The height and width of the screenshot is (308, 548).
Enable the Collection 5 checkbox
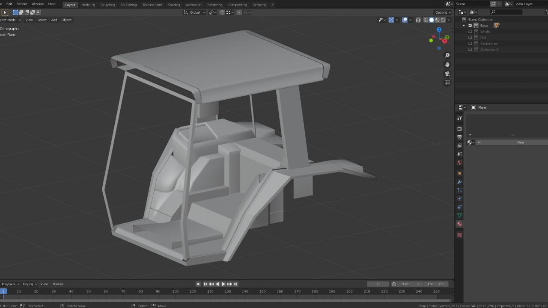tap(470, 50)
